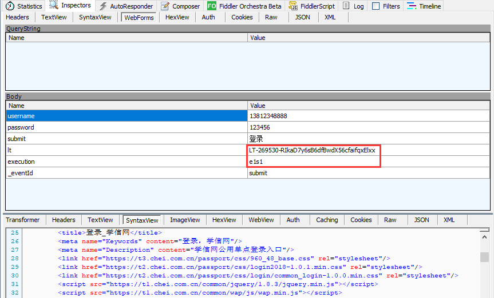494x298 pixels.
Task: Open the response SyntaxView tab
Action: coord(142,220)
